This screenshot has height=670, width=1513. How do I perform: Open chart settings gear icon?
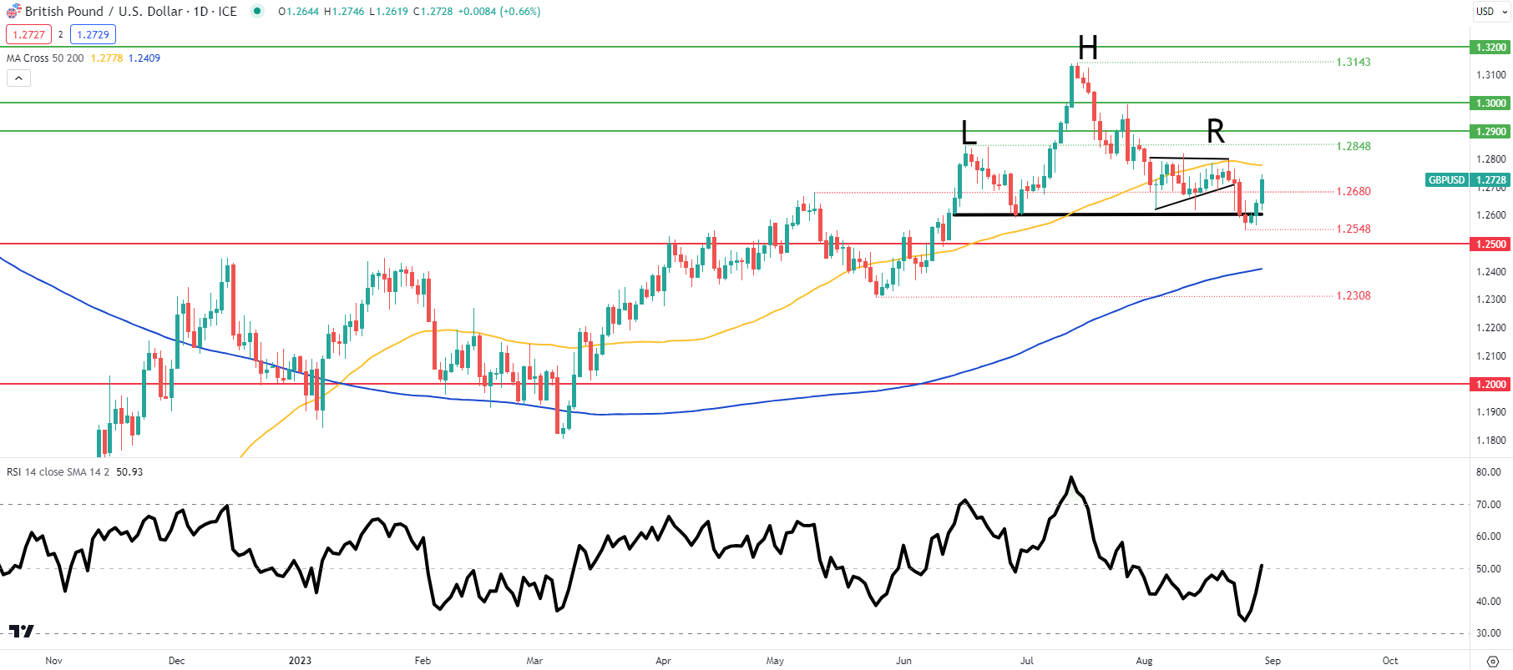point(1493,661)
